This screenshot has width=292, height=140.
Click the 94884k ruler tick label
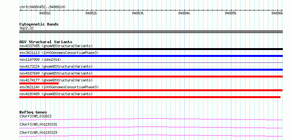[x=184, y=13]
